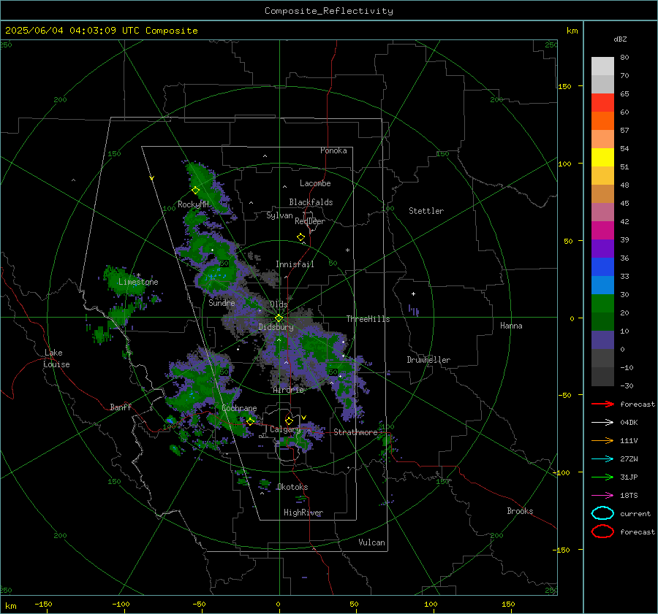Click the RedDeer city label
The height and width of the screenshot is (614, 658).
click(310, 221)
